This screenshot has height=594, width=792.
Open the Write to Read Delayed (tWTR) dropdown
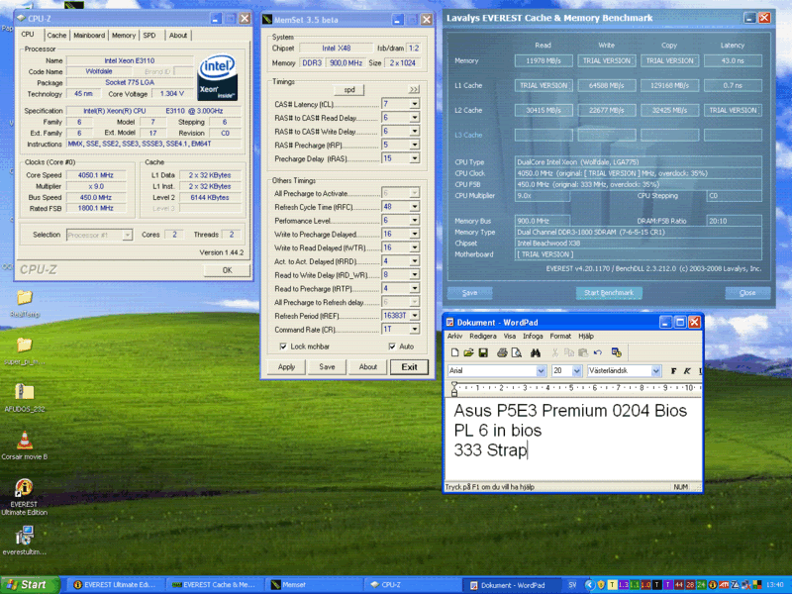(x=414, y=247)
